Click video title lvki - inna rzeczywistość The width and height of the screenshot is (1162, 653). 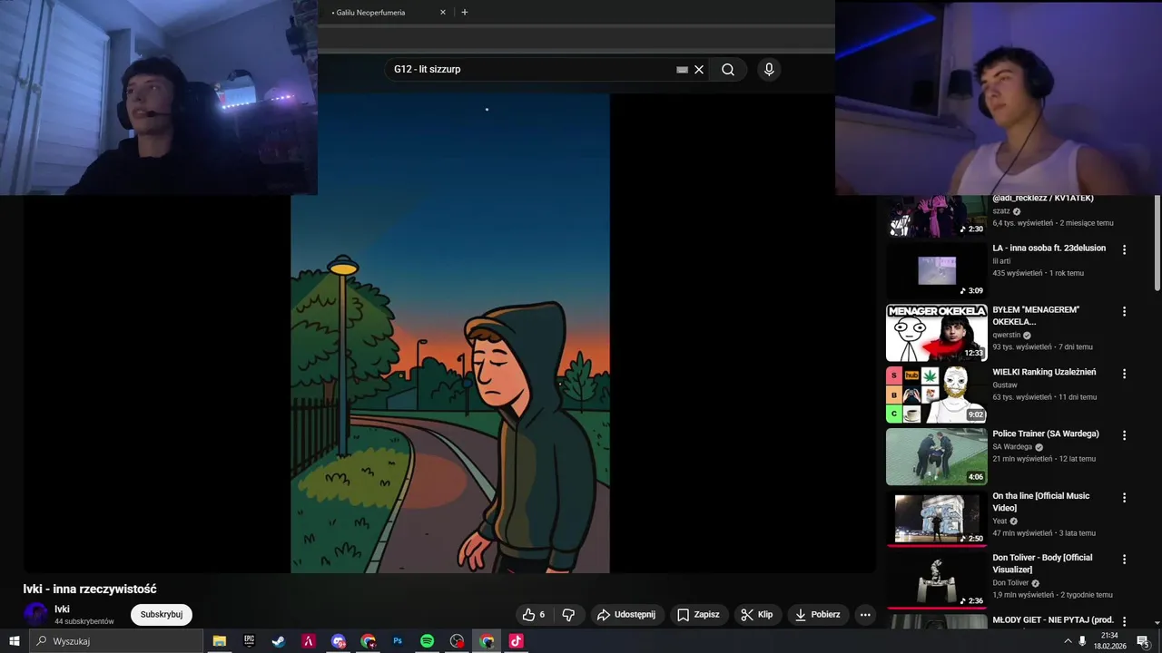coord(90,590)
